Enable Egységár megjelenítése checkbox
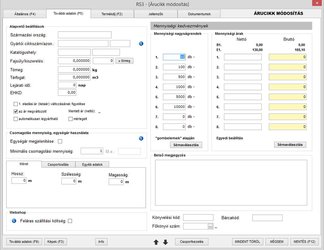The width and height of the screenshot is (324, 250). pos(60,141)
